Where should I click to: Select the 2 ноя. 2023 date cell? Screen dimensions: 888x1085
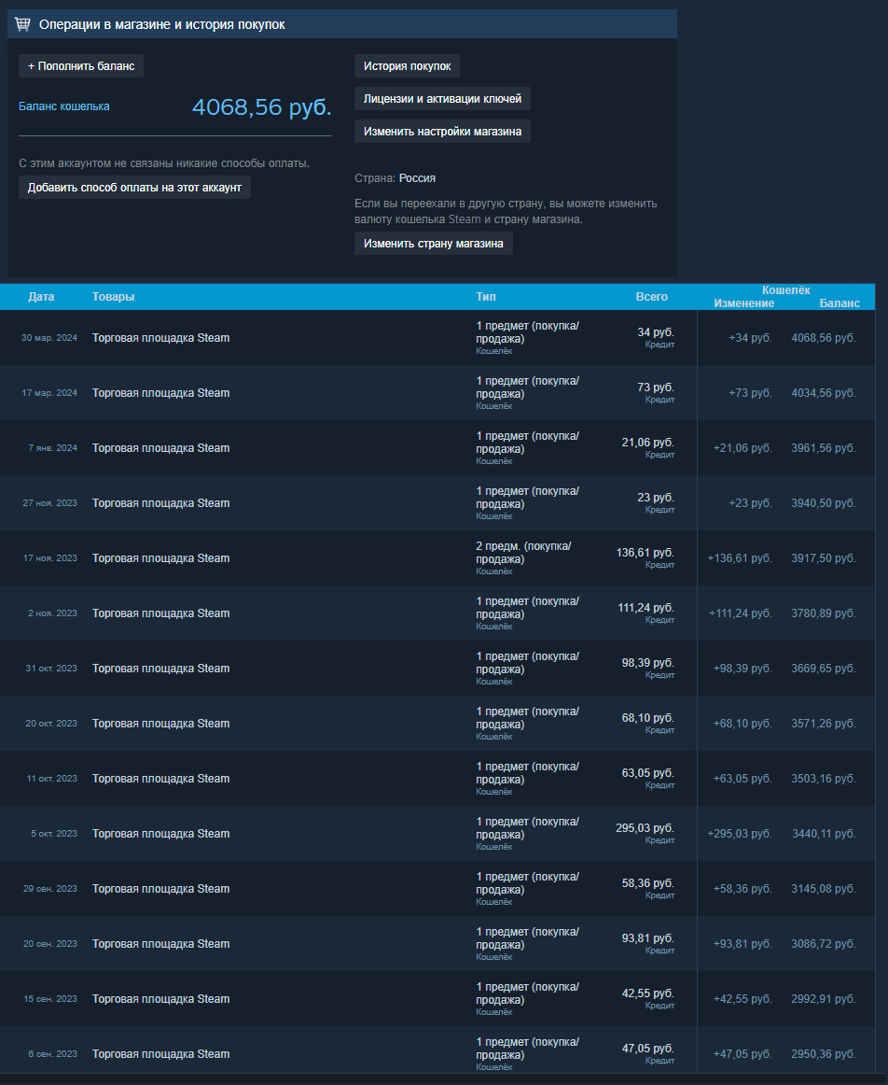tap(52, 613)
